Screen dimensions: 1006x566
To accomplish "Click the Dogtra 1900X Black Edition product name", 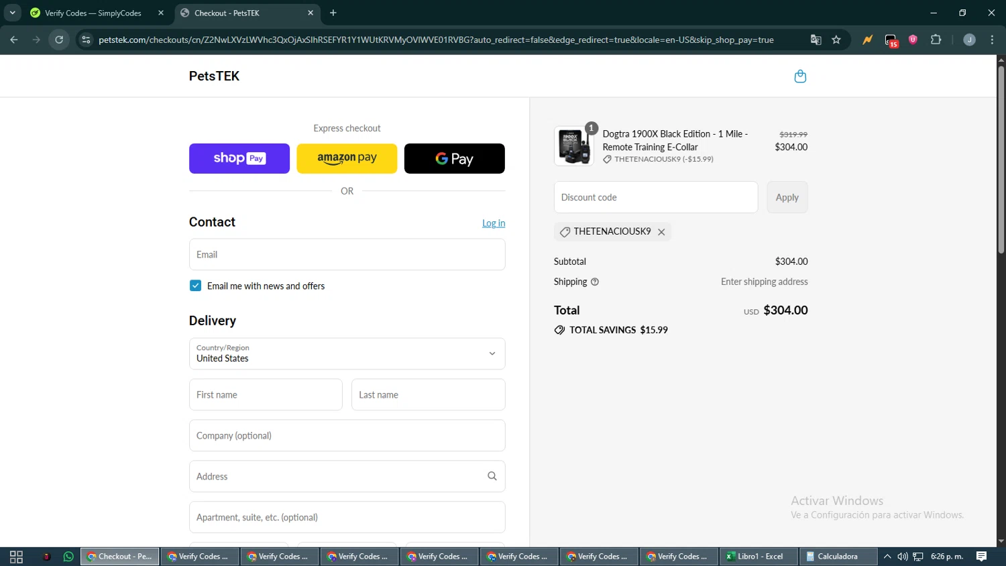I will (675, 140).
